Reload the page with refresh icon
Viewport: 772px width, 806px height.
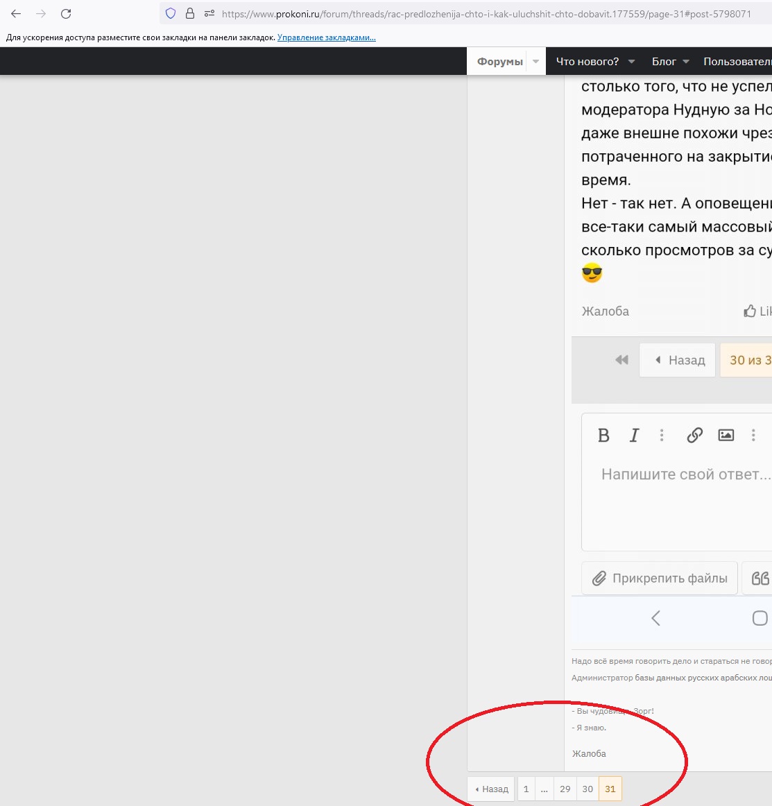pyautogui.click(x=66, y=14)
